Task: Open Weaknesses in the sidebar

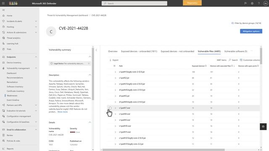Action: 12,96
